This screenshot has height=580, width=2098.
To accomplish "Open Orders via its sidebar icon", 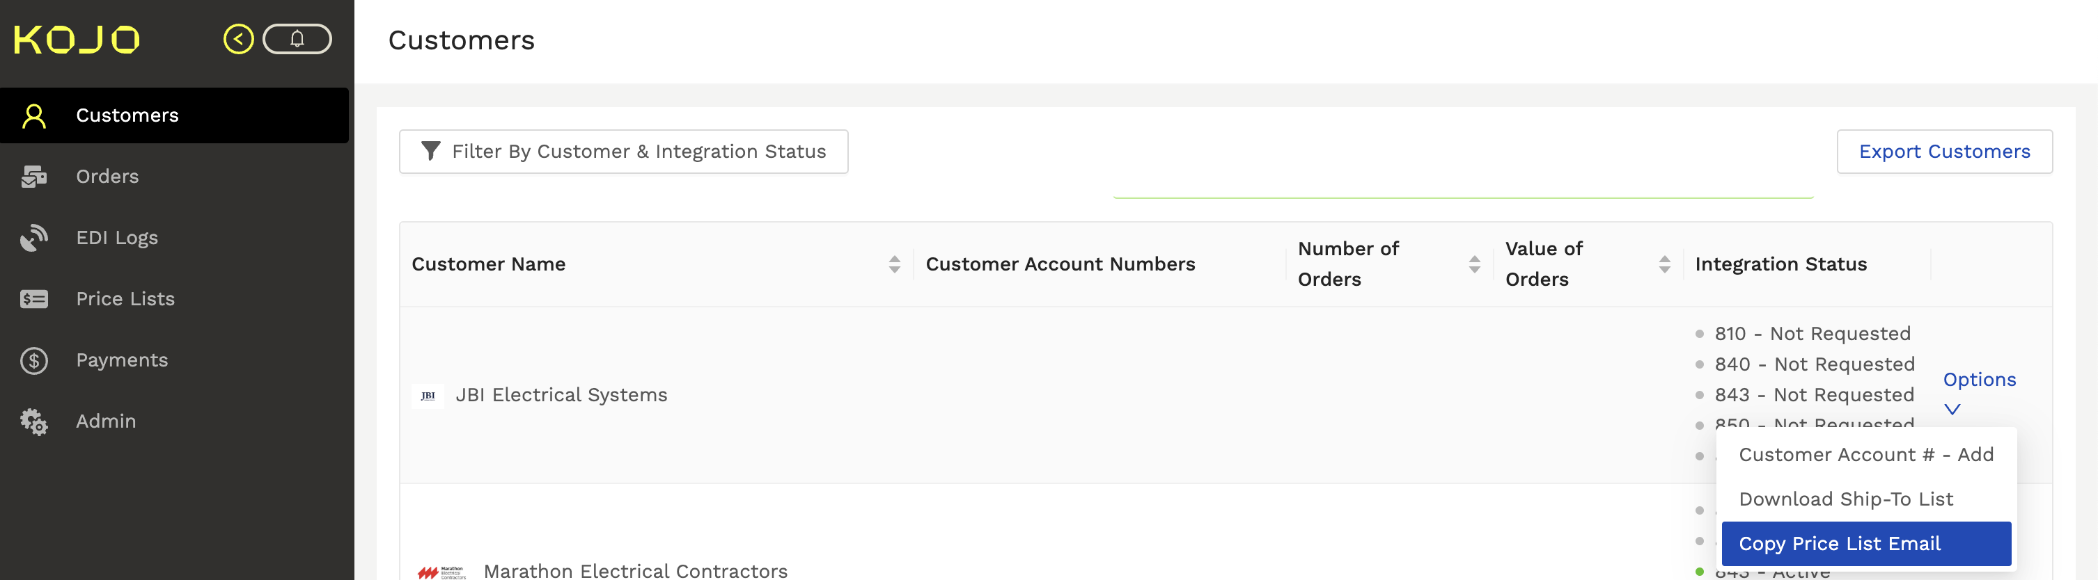I will (x=34, y=177).
